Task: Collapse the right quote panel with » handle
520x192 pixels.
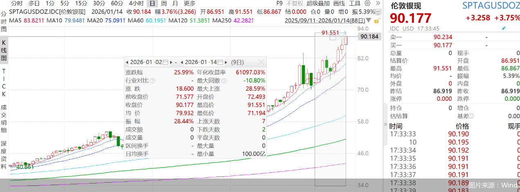Action: (x=385, y=125)
